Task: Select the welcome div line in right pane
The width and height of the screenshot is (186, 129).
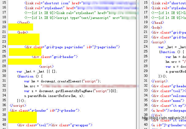Action: 169,96
